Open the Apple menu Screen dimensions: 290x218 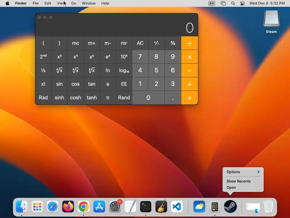[7, 3]
